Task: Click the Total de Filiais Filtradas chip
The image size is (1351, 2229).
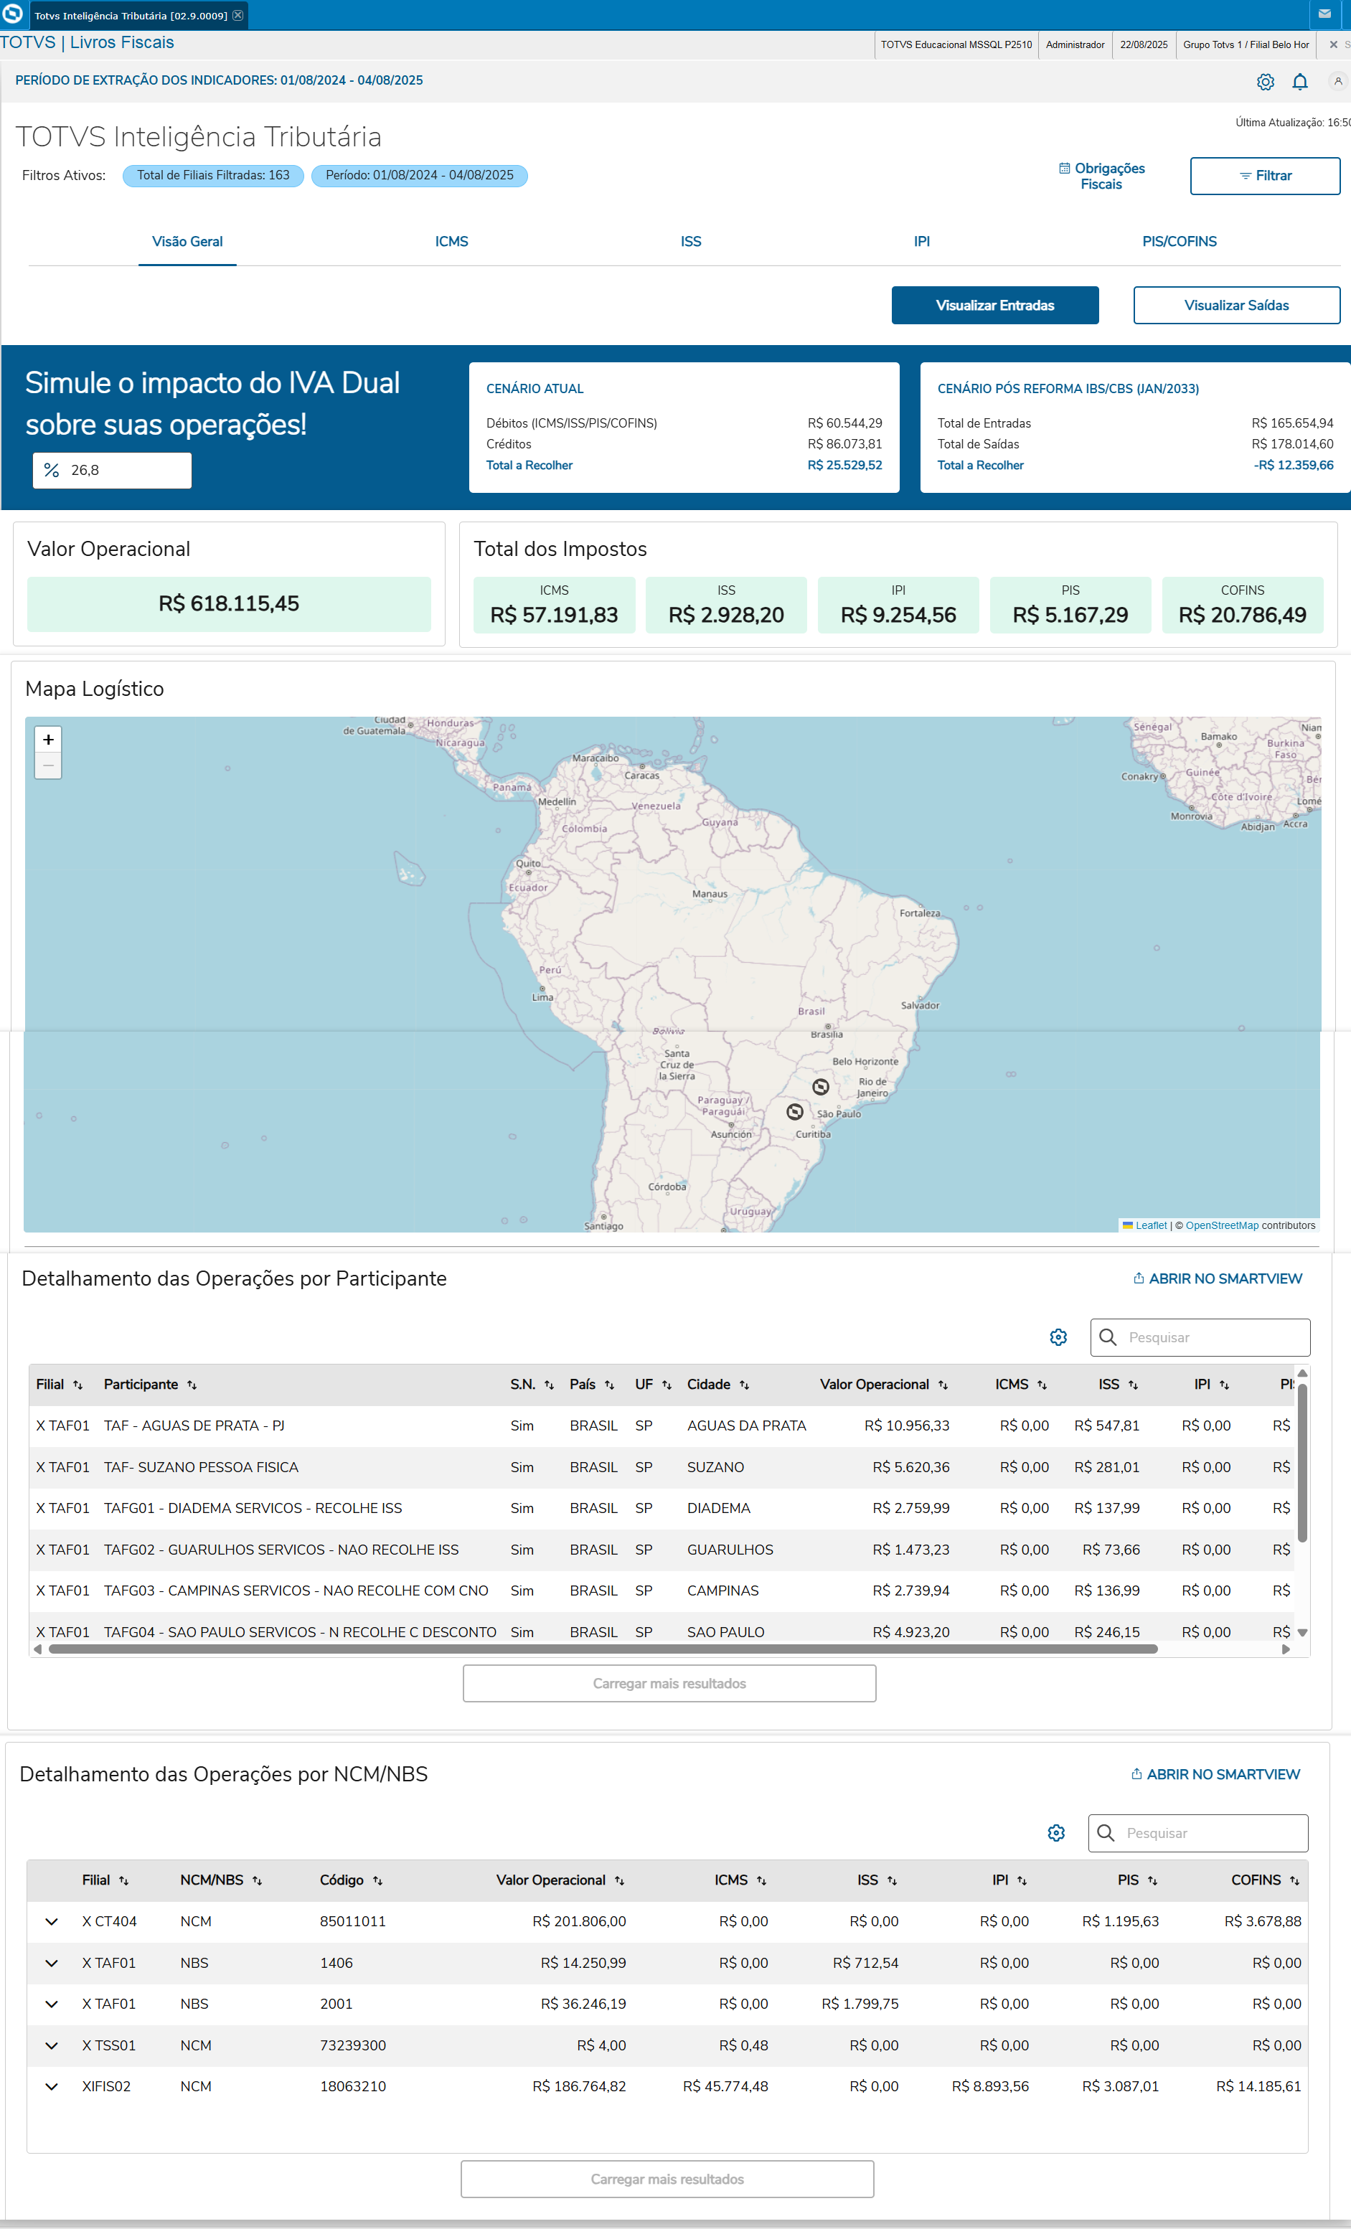Action: (x=214, y=176)
